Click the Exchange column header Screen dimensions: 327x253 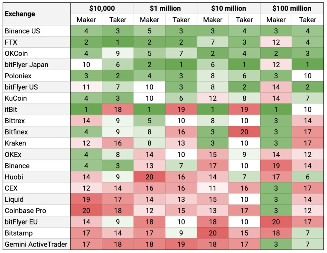tap(37, 14)
